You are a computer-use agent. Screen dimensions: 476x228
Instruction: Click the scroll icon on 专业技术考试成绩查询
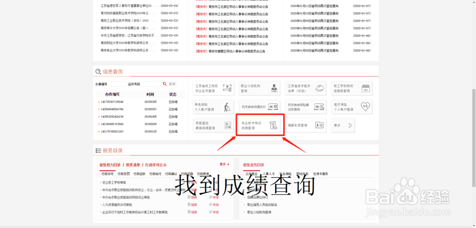(274, 125)
